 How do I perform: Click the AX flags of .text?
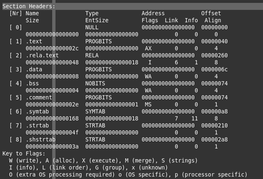tap(148, 48)
